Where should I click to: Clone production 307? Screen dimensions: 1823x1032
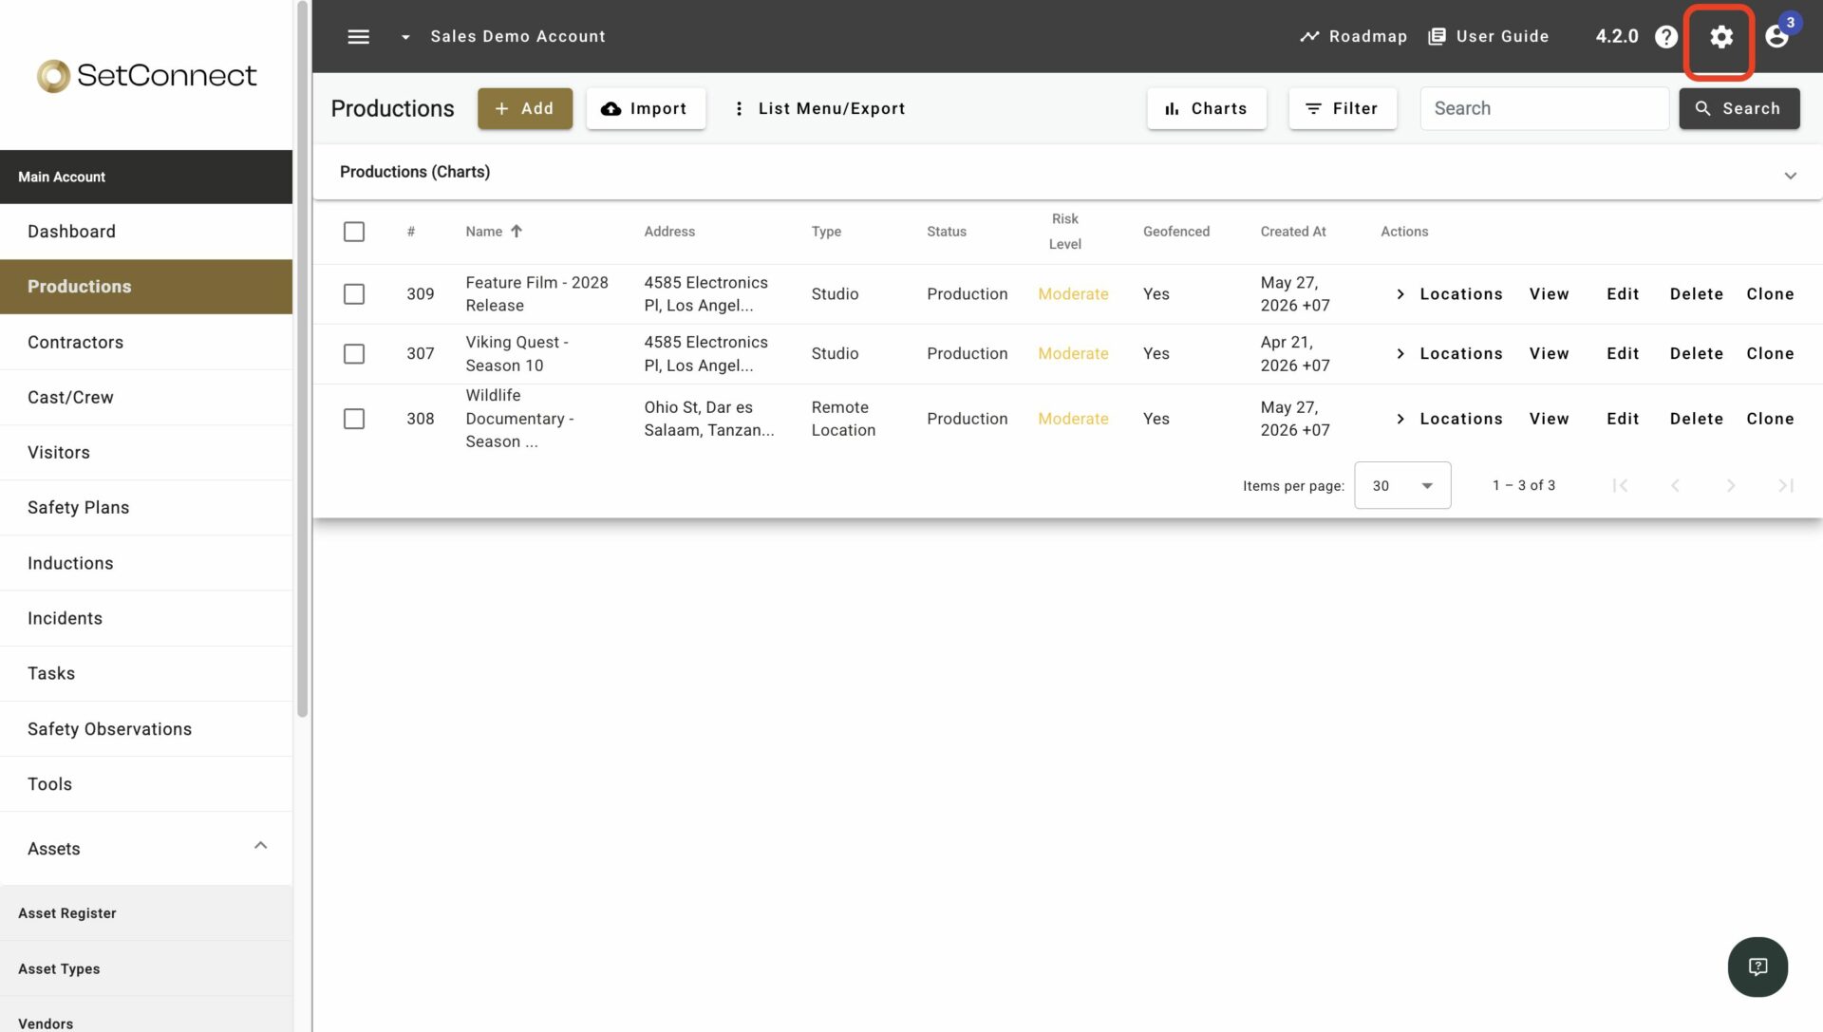(1770, 353)
